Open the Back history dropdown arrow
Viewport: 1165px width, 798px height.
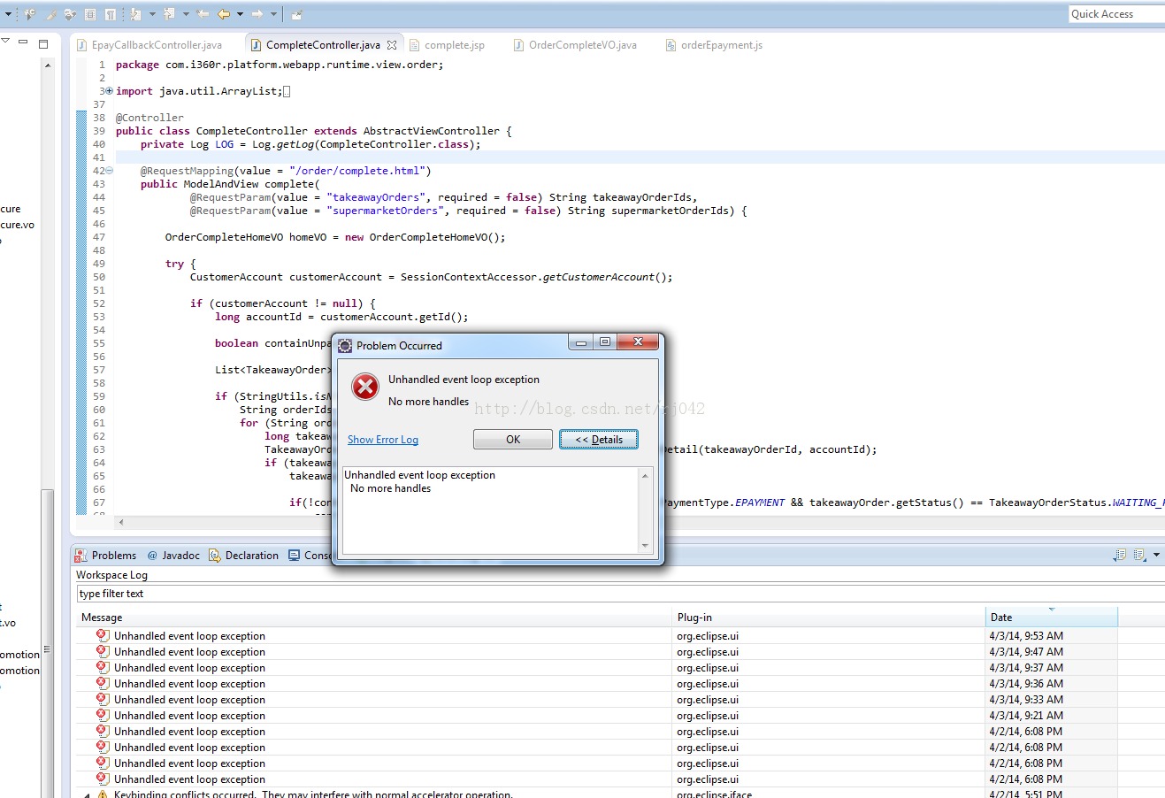click(240, 14)
